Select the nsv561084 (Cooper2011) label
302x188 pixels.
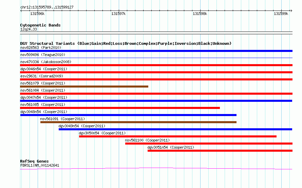click(x=43, y=90)
